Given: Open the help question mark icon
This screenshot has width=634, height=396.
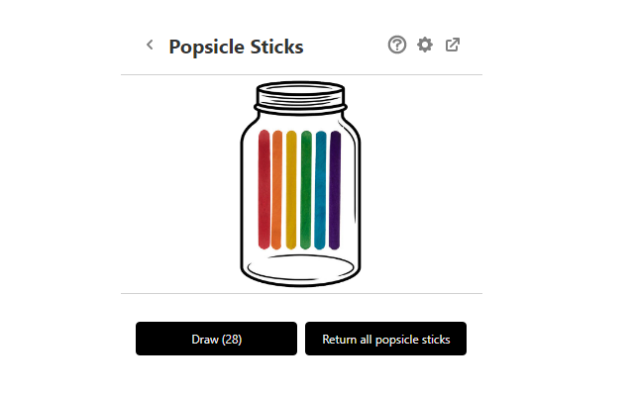Looking at the screenshot, I should click(x=397, y=45).
